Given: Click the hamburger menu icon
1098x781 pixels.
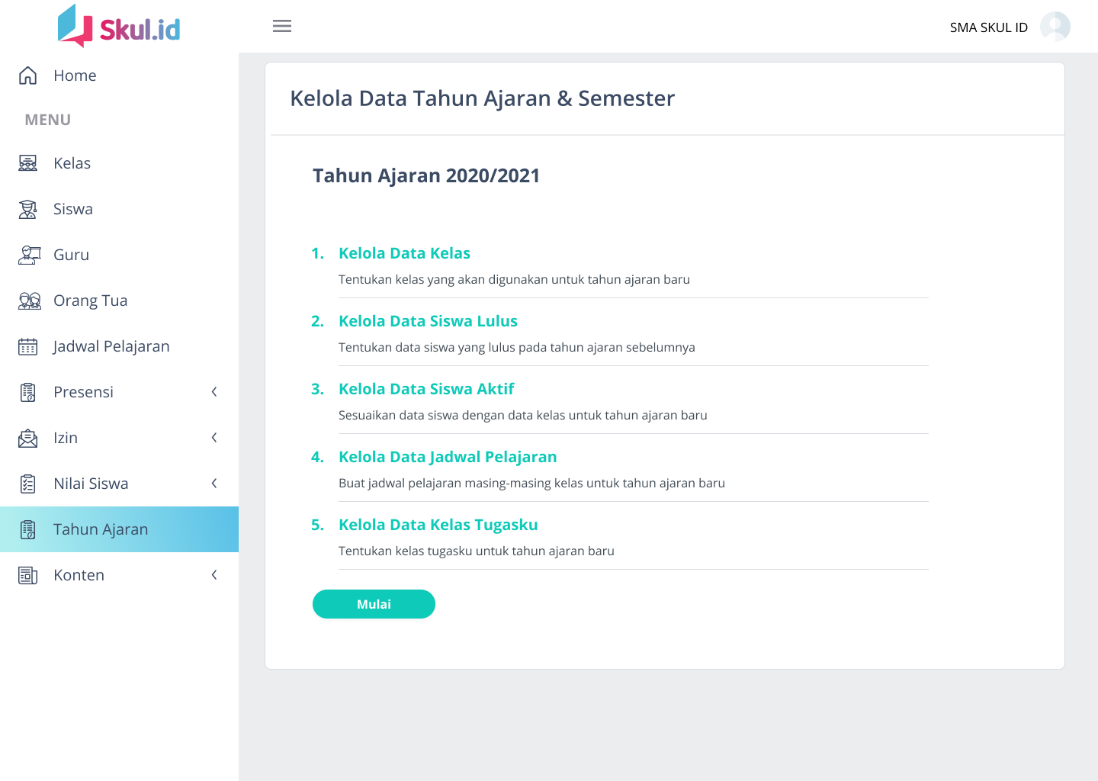Looking at the screenshot, I should [282, 27].
